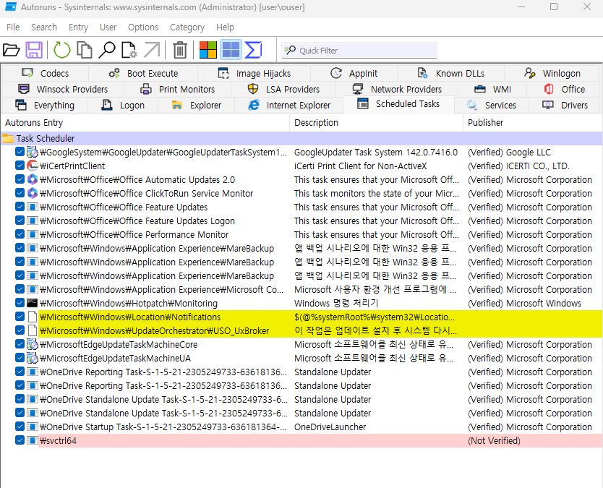Click the Quick Filter input field
The width and height of the screenshot is (603, 488).
pos(359,51)
